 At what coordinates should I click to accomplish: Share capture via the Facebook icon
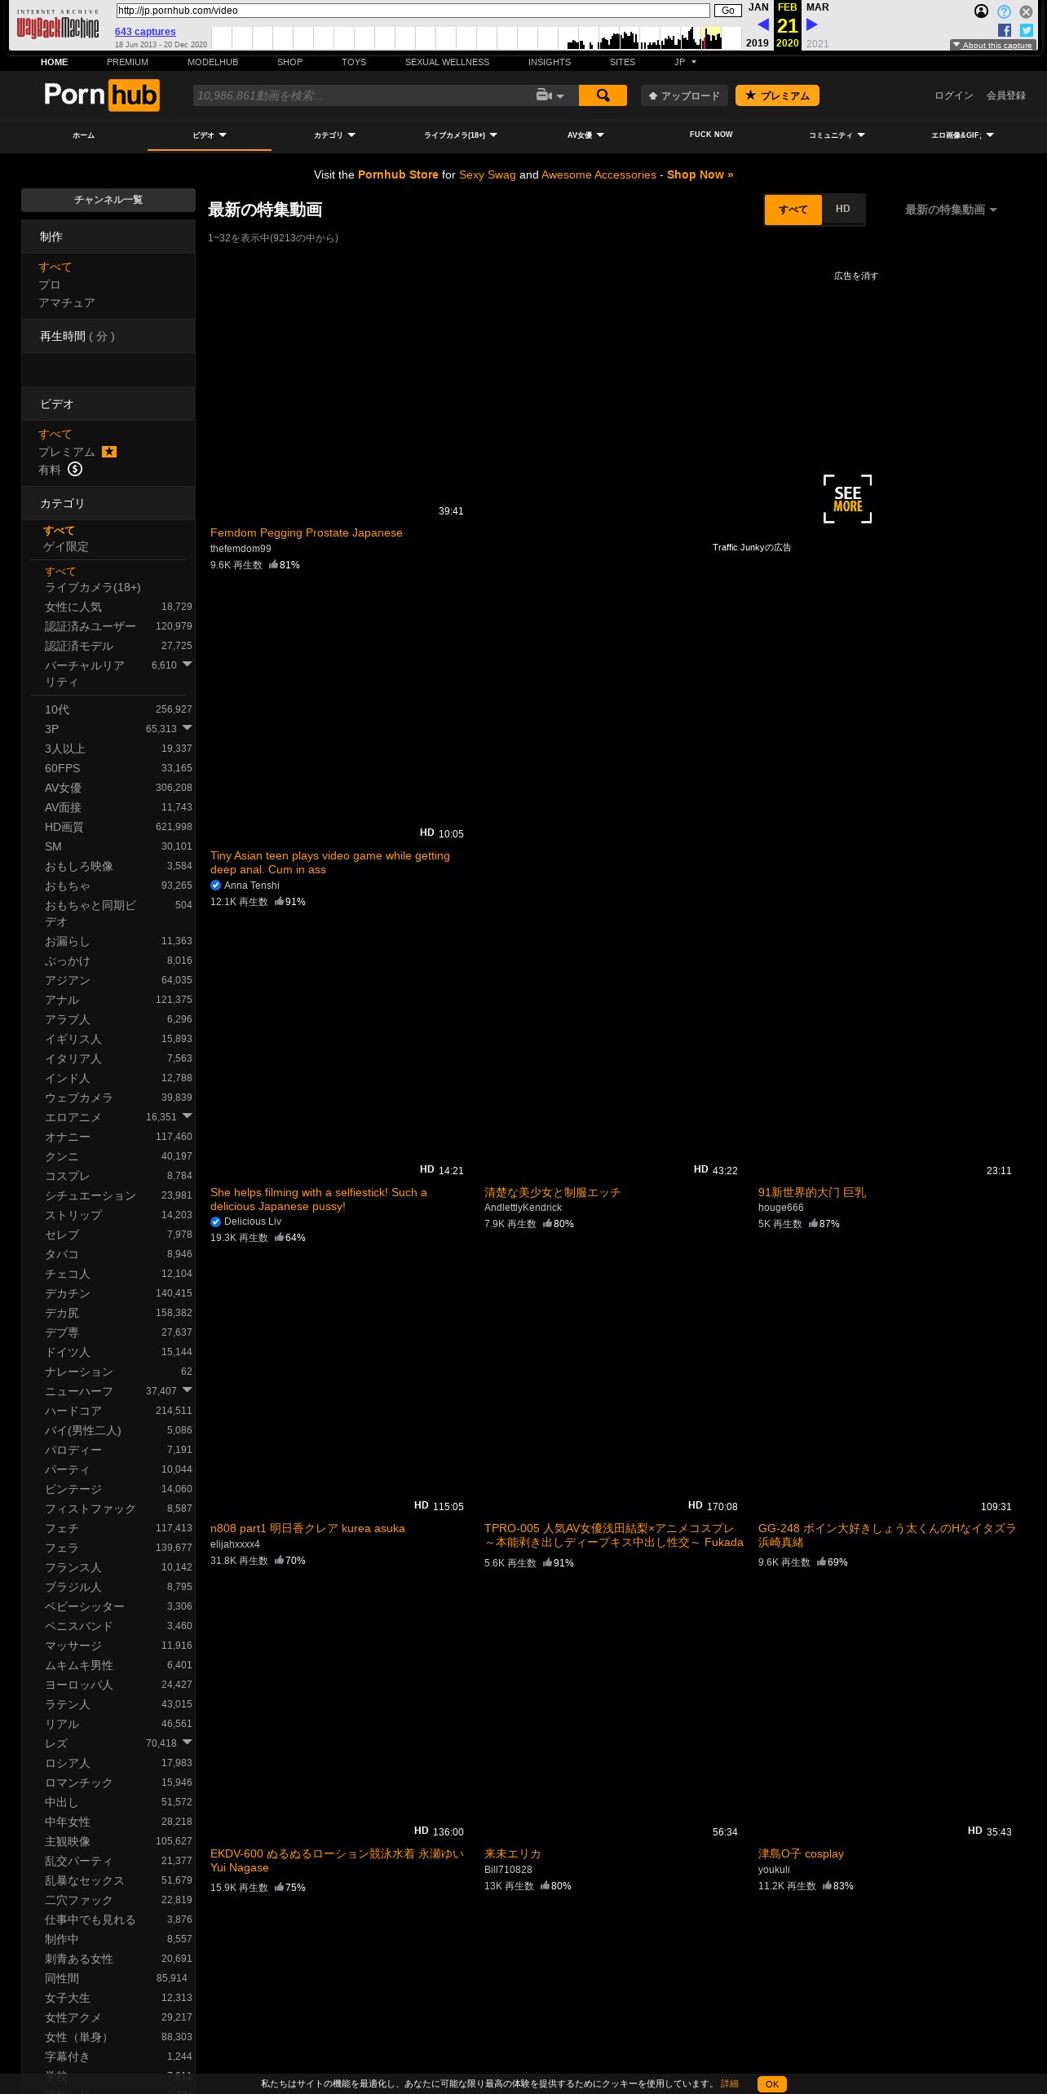(x=1005, y=30)
